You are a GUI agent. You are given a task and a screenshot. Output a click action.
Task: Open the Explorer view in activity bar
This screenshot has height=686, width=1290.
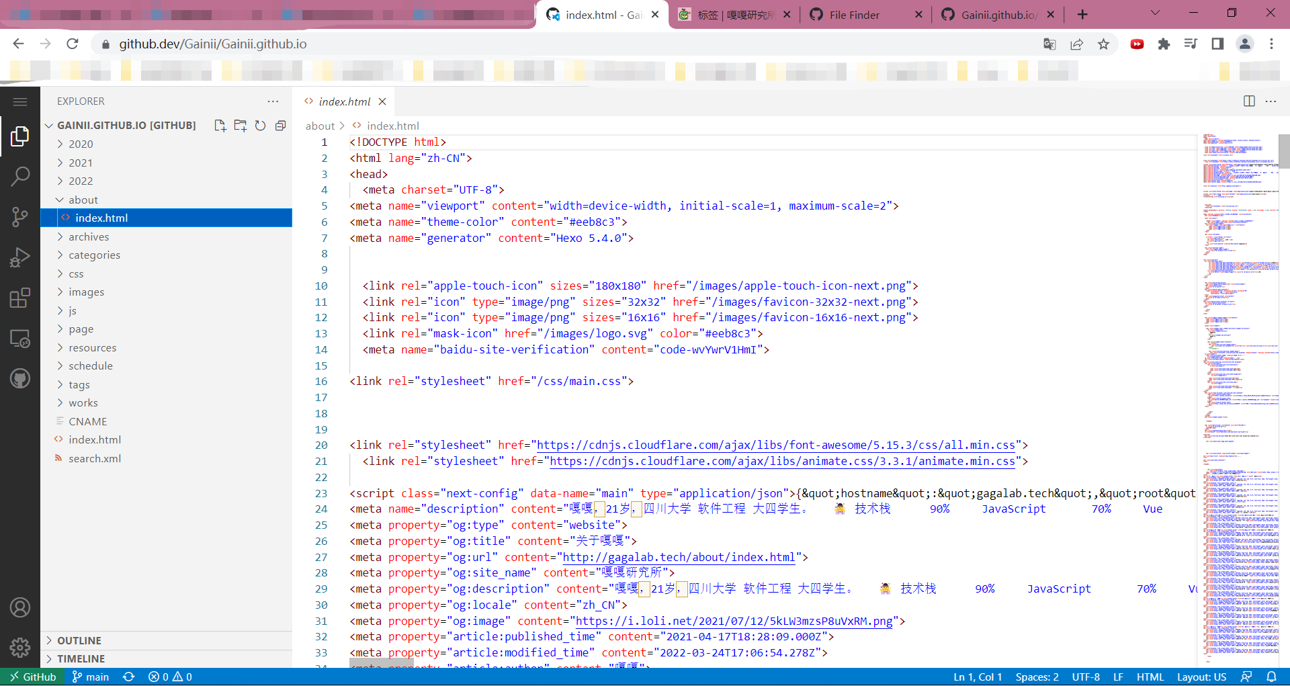[20, 136]
